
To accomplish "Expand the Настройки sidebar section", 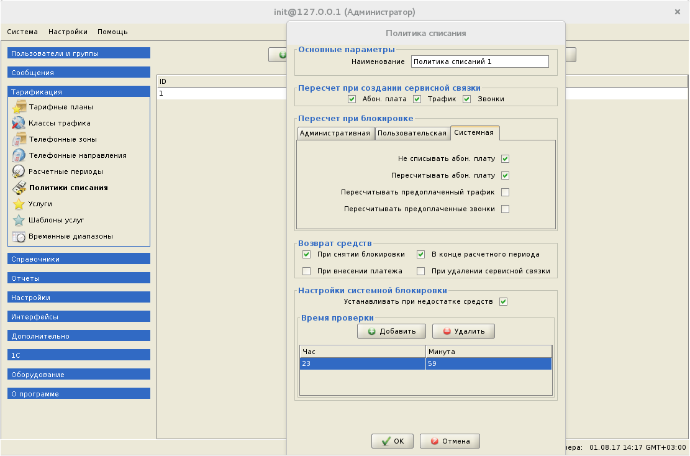I will (79, 298).
